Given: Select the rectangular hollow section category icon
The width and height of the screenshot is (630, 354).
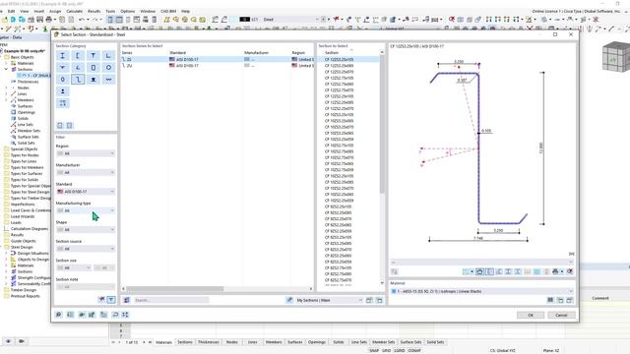Looking at the screenshot, I should click(x=93, y=68).
